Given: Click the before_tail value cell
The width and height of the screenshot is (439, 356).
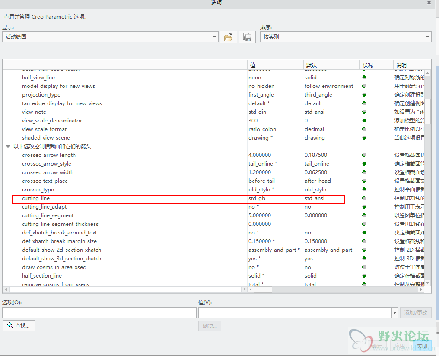Looking at the screenshot, I should [x=261, y=181].
